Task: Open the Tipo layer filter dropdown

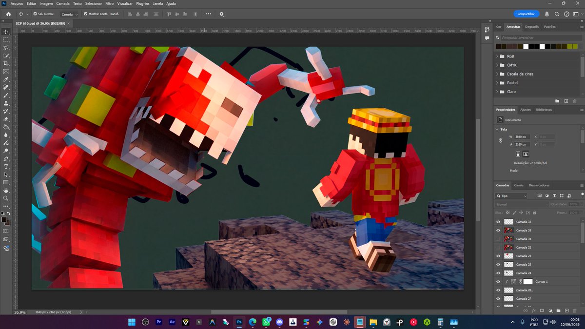Action: pyautogui.click(x=511, y=195)
